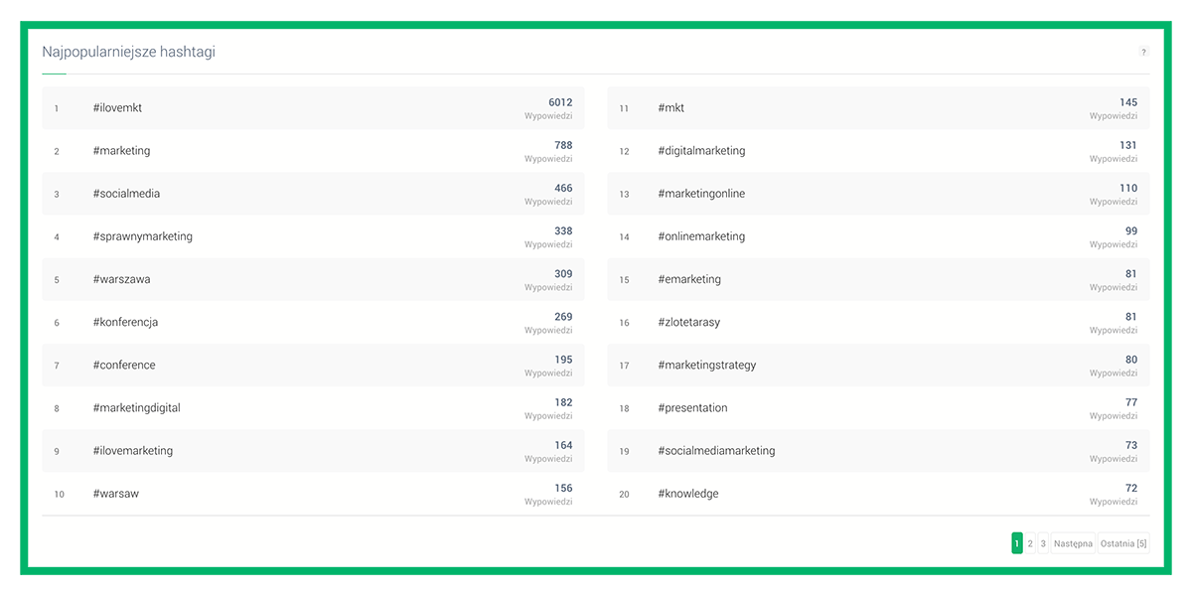Select the #zlotetarasy hashtag
This screenshot has height=596, width=1192.
click(688, 322)
